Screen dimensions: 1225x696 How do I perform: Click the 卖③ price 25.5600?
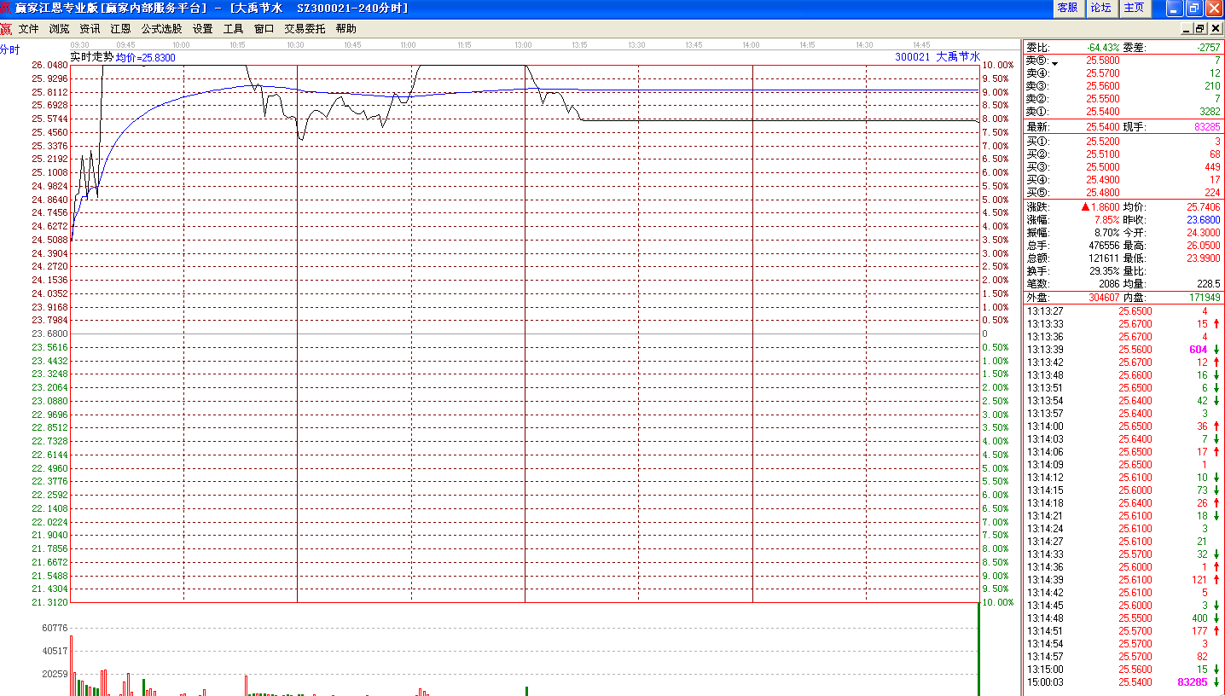[1103, 86]
